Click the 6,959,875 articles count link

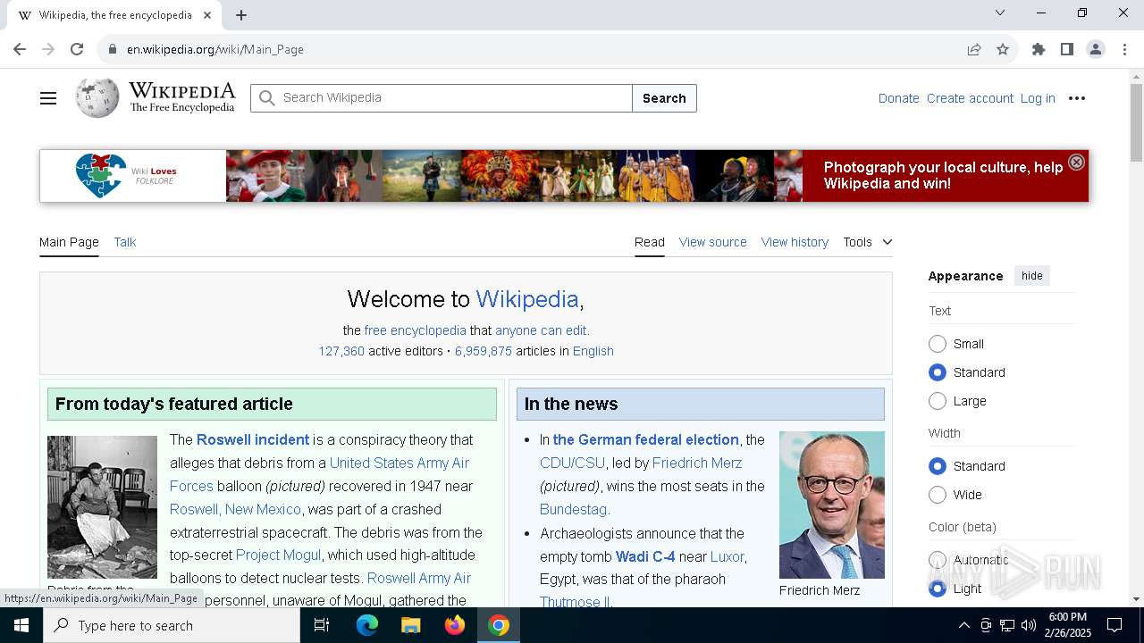[484, 351]
